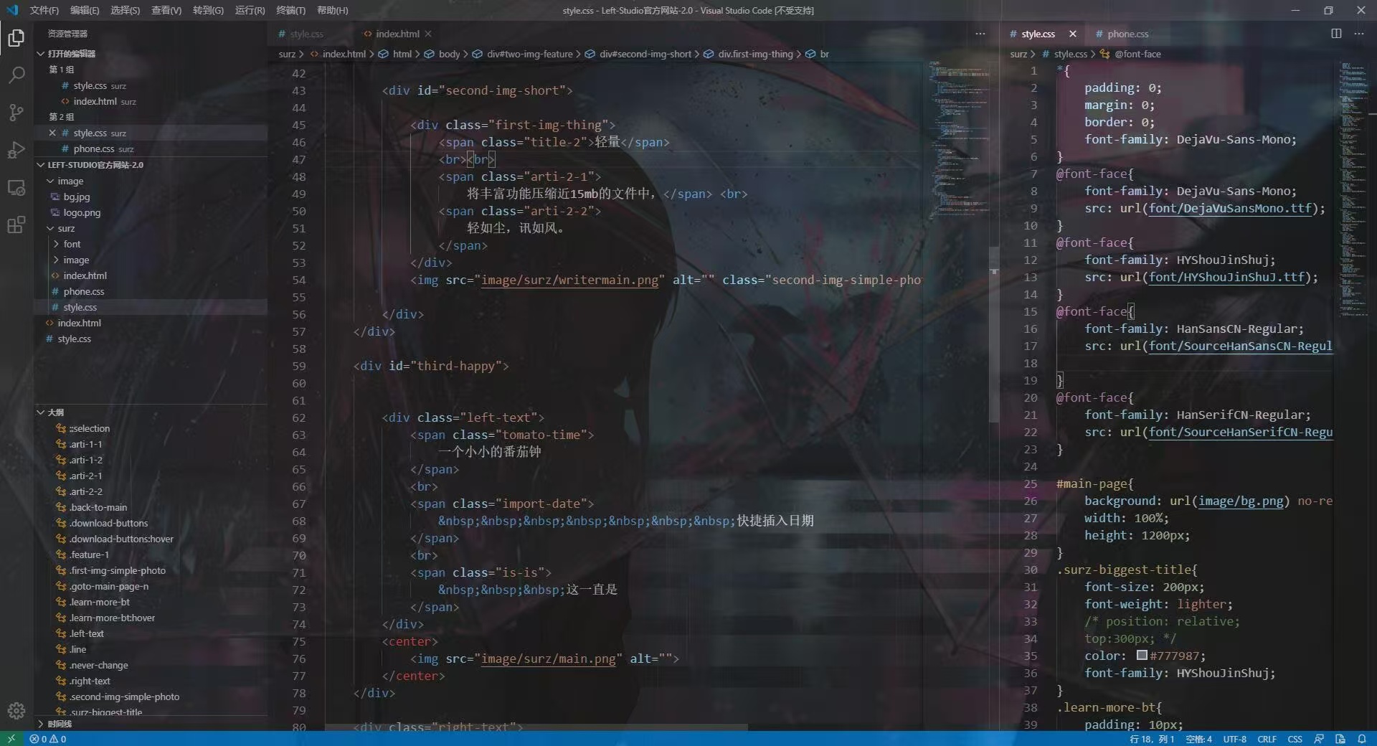Viewport: 1377px width, 746px height.
Task: Open the Help menu
Action: click(332, 10)
